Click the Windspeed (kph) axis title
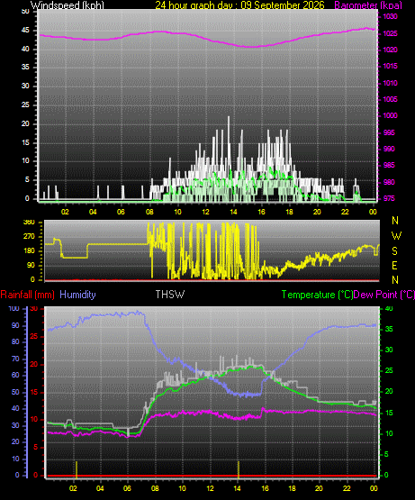This screenshot has height=500, width=415. pyautogui.click(x=68, y=5)
